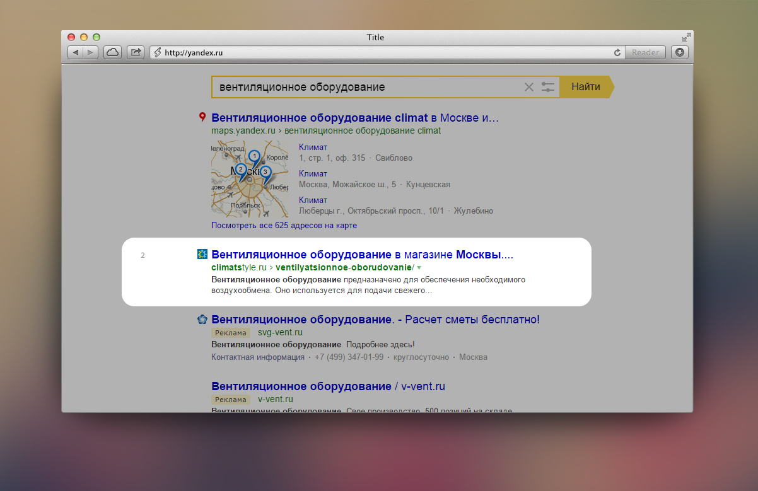Open Вентиляционное оборудование / v-vent.ru result
This screenshot has width=758, height=491.
point(329,386)
